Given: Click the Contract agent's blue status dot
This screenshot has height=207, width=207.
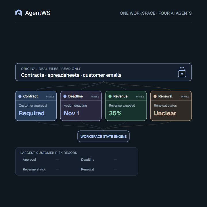Looking at the screenshot, I should point(20,96).
